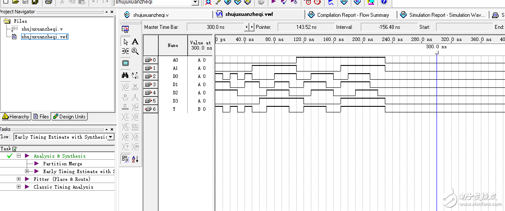The width and height of the screenshot is (505, 211).
Task: Expand the Fitter (Place & Route) task
Action: click(x=19, y=179)
